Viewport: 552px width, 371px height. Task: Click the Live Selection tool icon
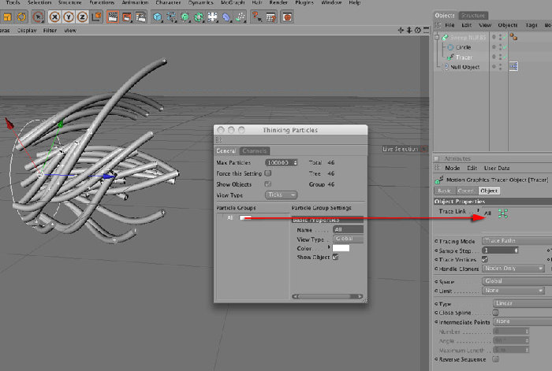click(x=38, y=17)
